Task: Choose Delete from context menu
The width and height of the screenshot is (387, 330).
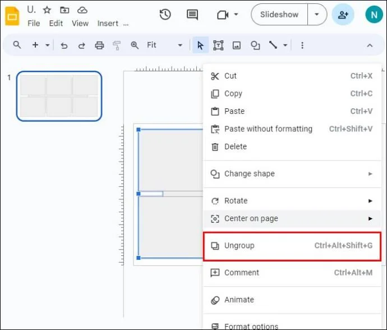Action: point(292,146)
